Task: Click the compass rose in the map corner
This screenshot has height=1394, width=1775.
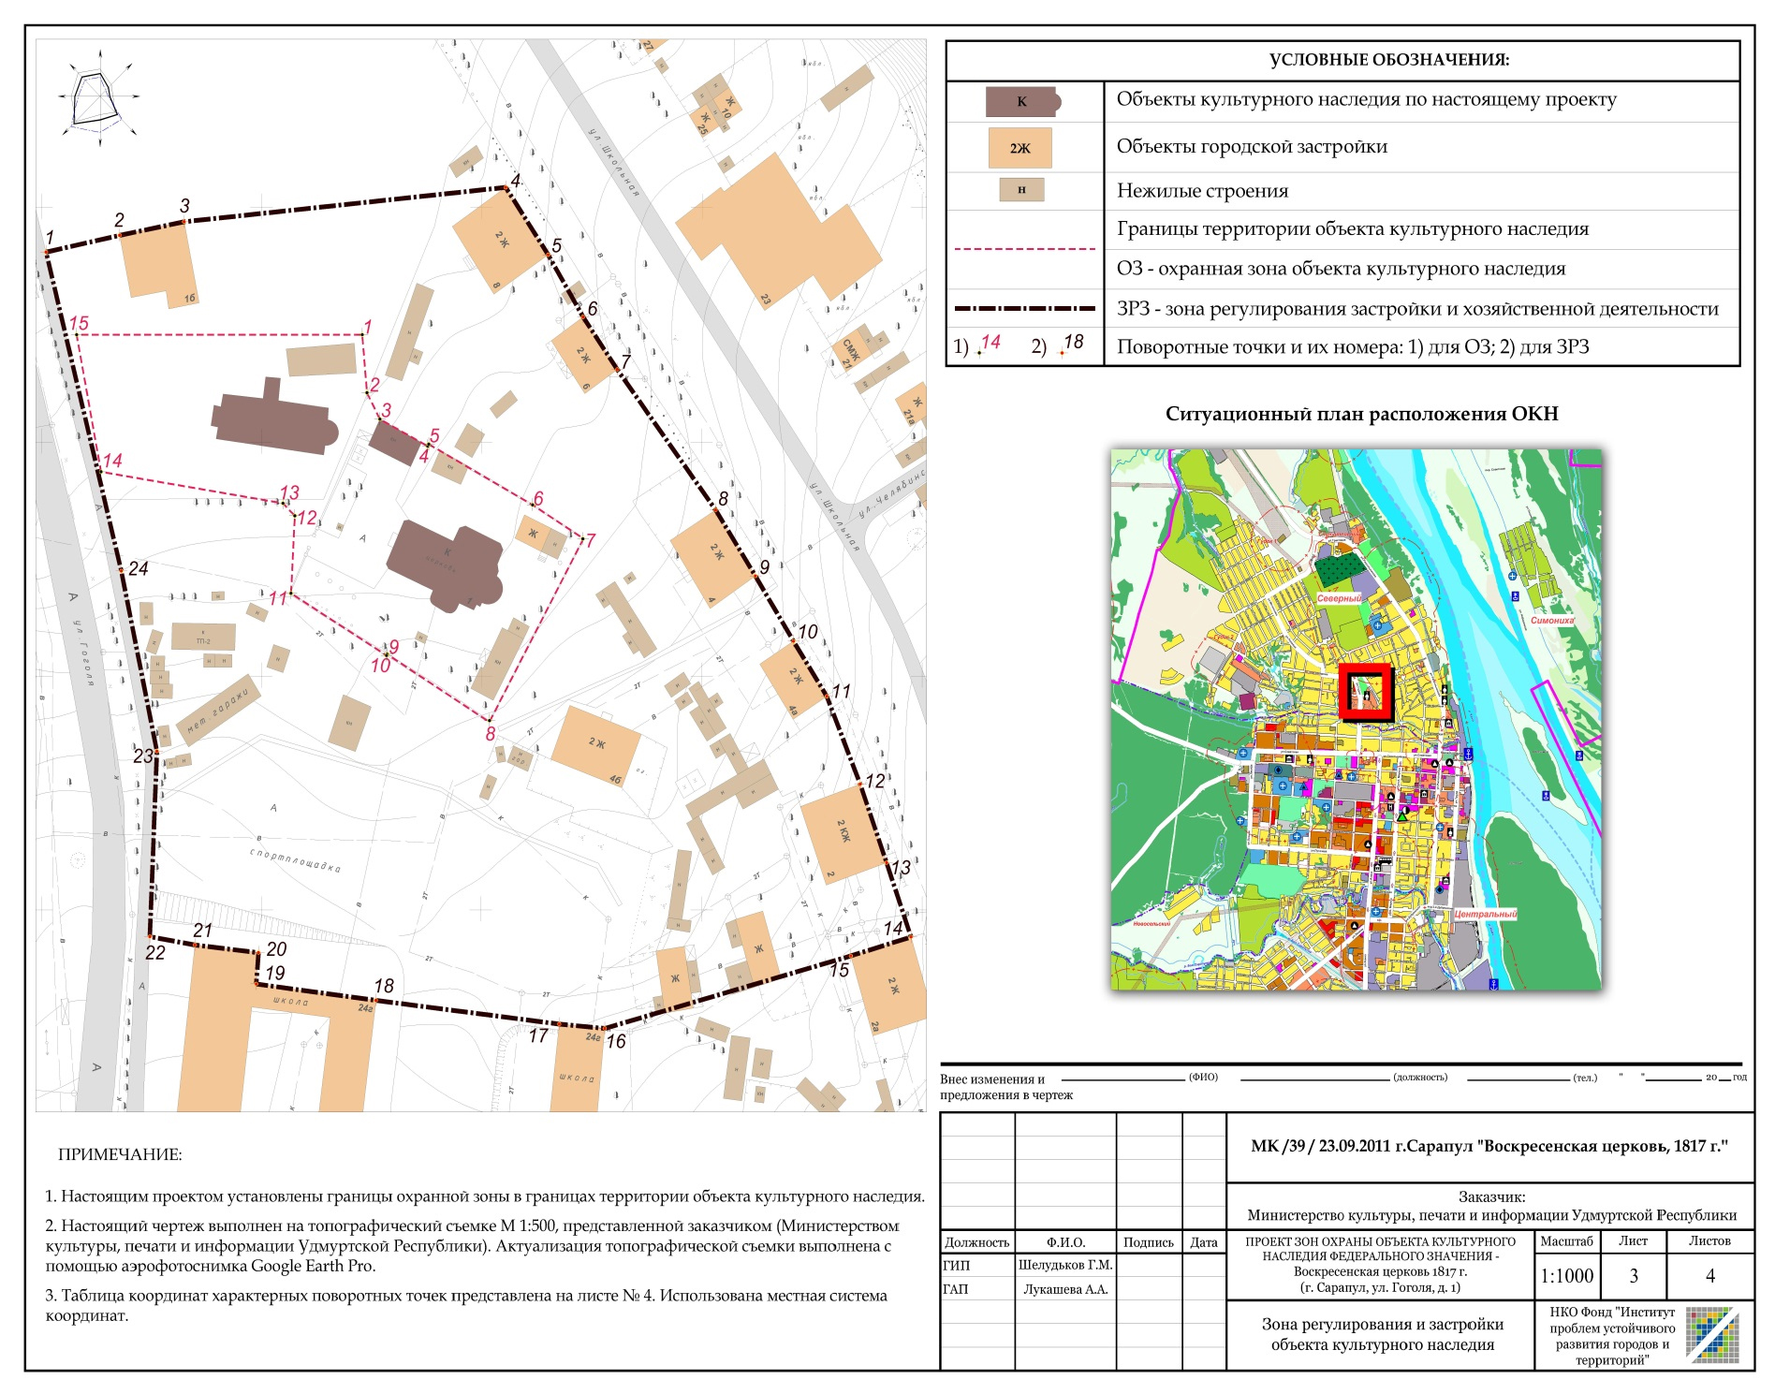Action: (99, 96)
